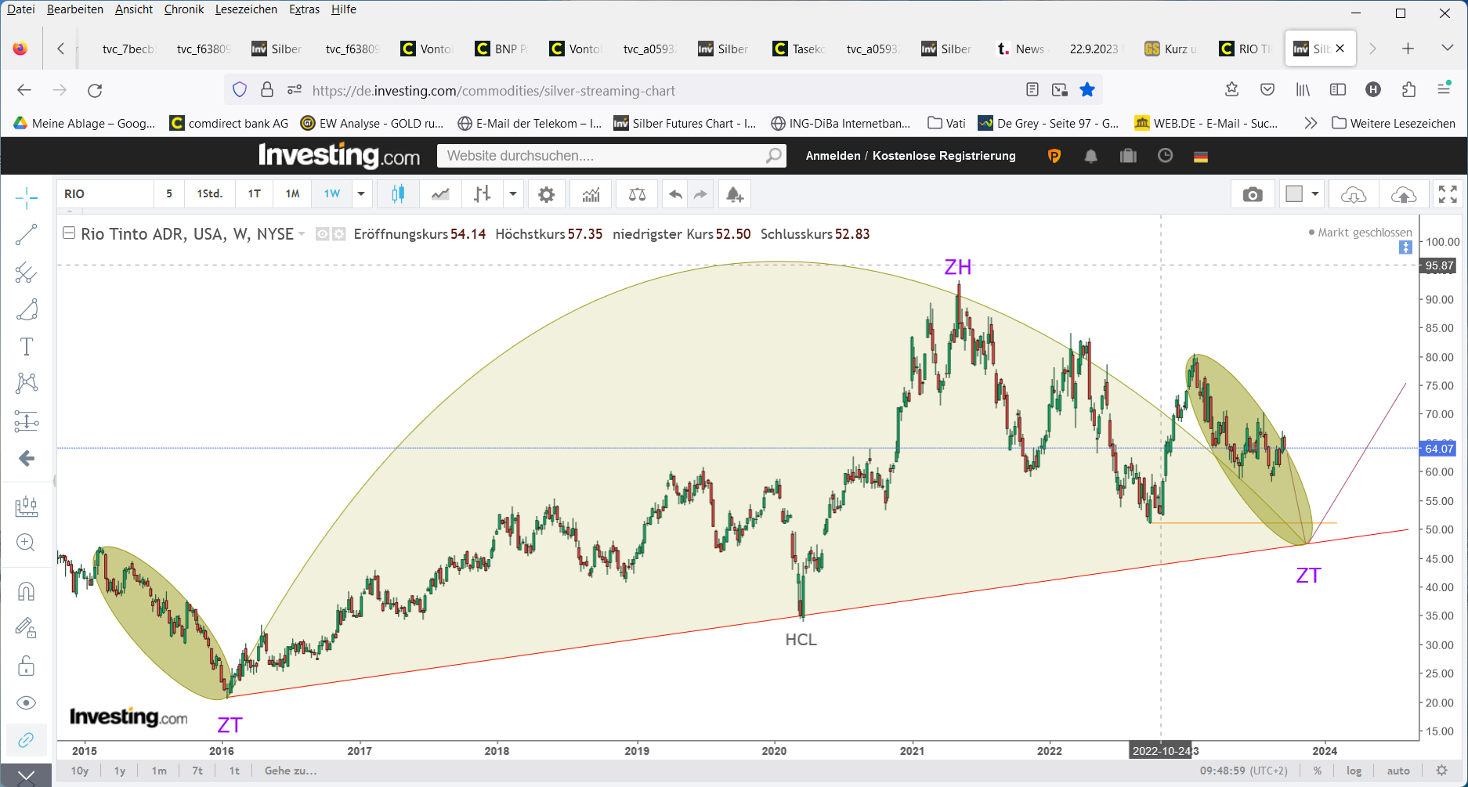Open the German flag language selector
Screen dimensions: 1468x787
point(1201,157)
